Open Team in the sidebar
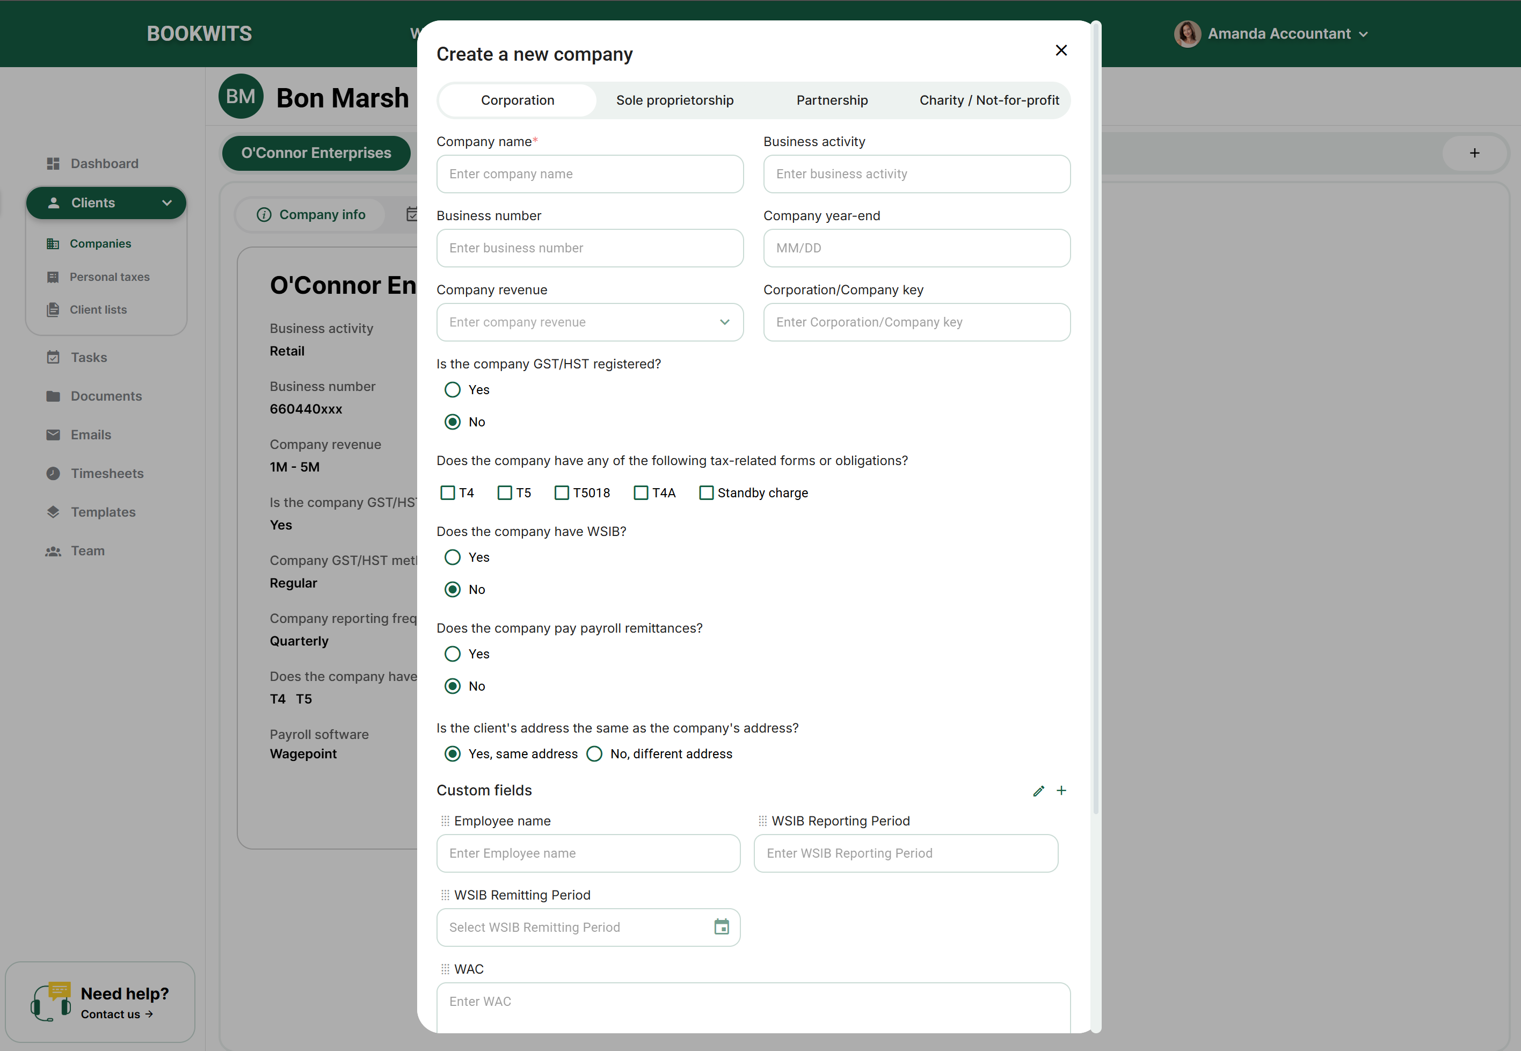 75,551
